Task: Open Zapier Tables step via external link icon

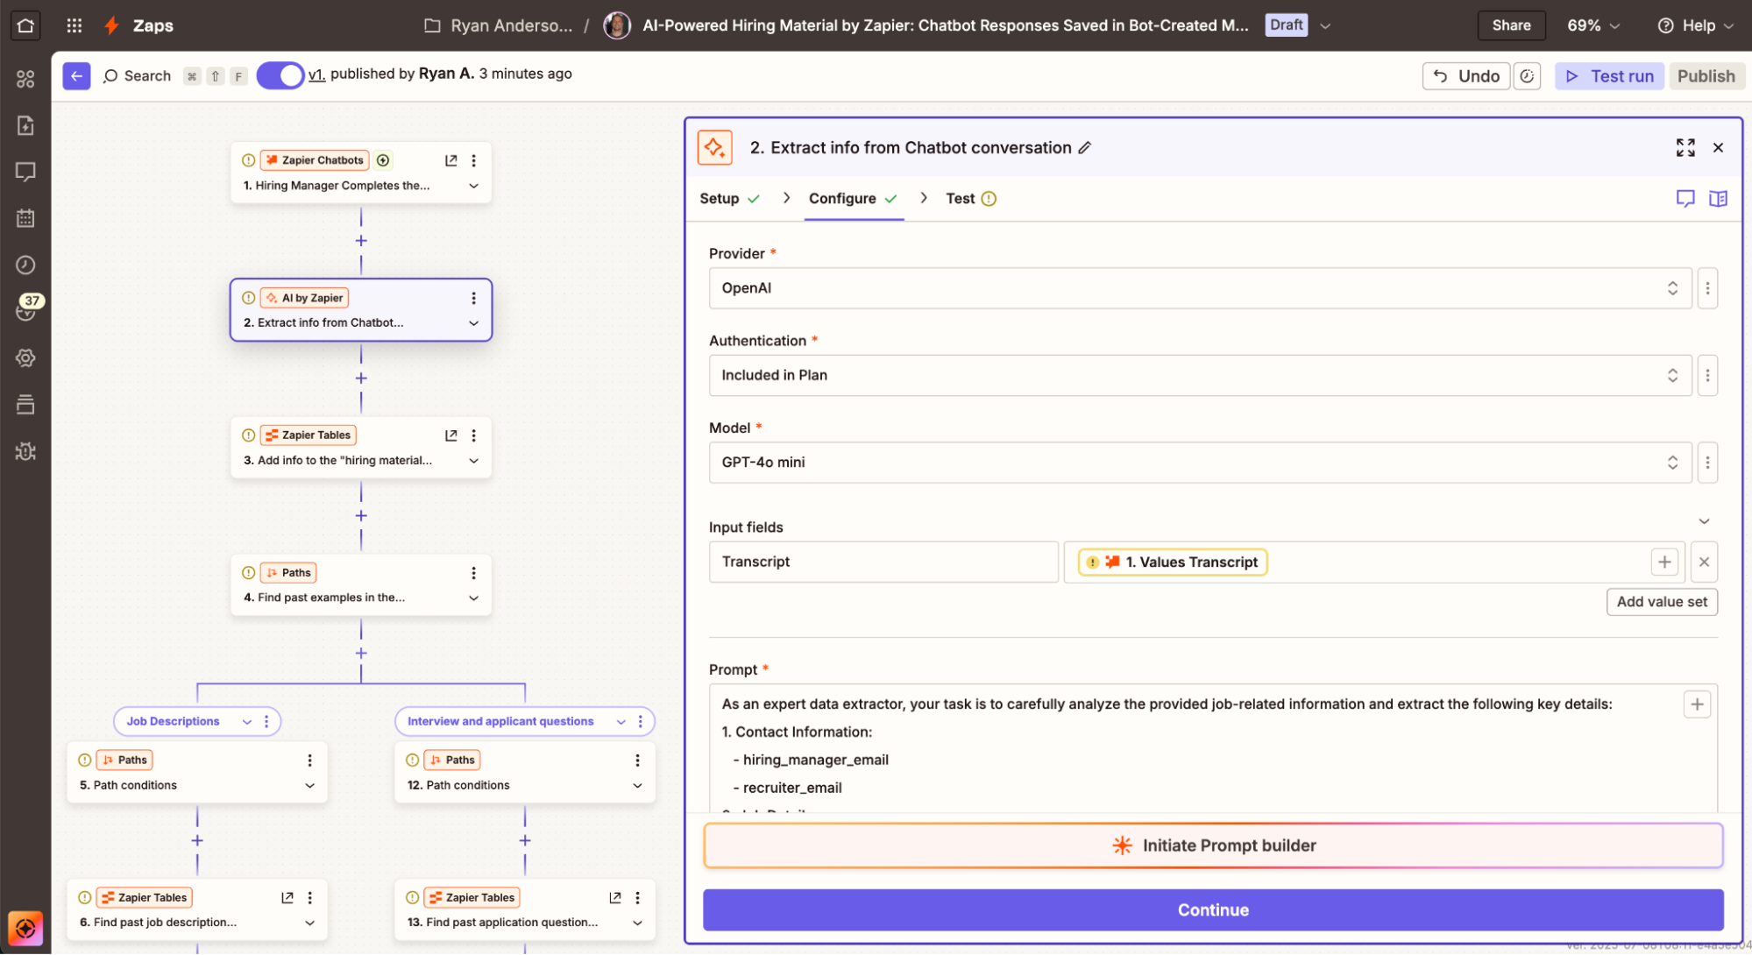Action: click(451, 435)
